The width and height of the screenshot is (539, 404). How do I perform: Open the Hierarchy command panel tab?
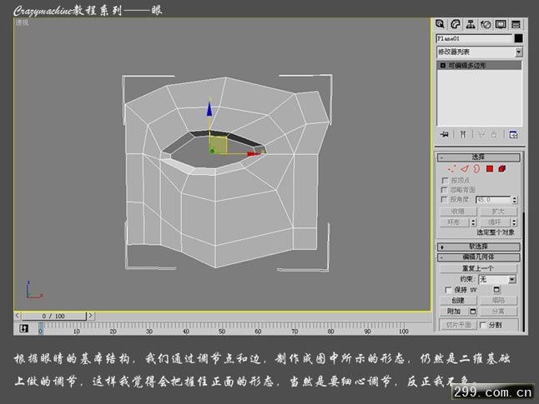click(x=471, y=24)
